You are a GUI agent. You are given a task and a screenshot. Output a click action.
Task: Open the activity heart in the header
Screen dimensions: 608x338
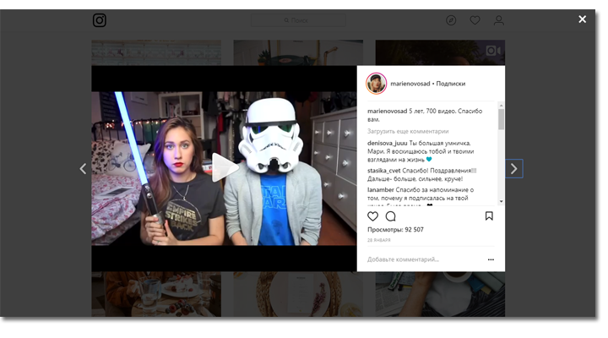click(x=475, y=20)
